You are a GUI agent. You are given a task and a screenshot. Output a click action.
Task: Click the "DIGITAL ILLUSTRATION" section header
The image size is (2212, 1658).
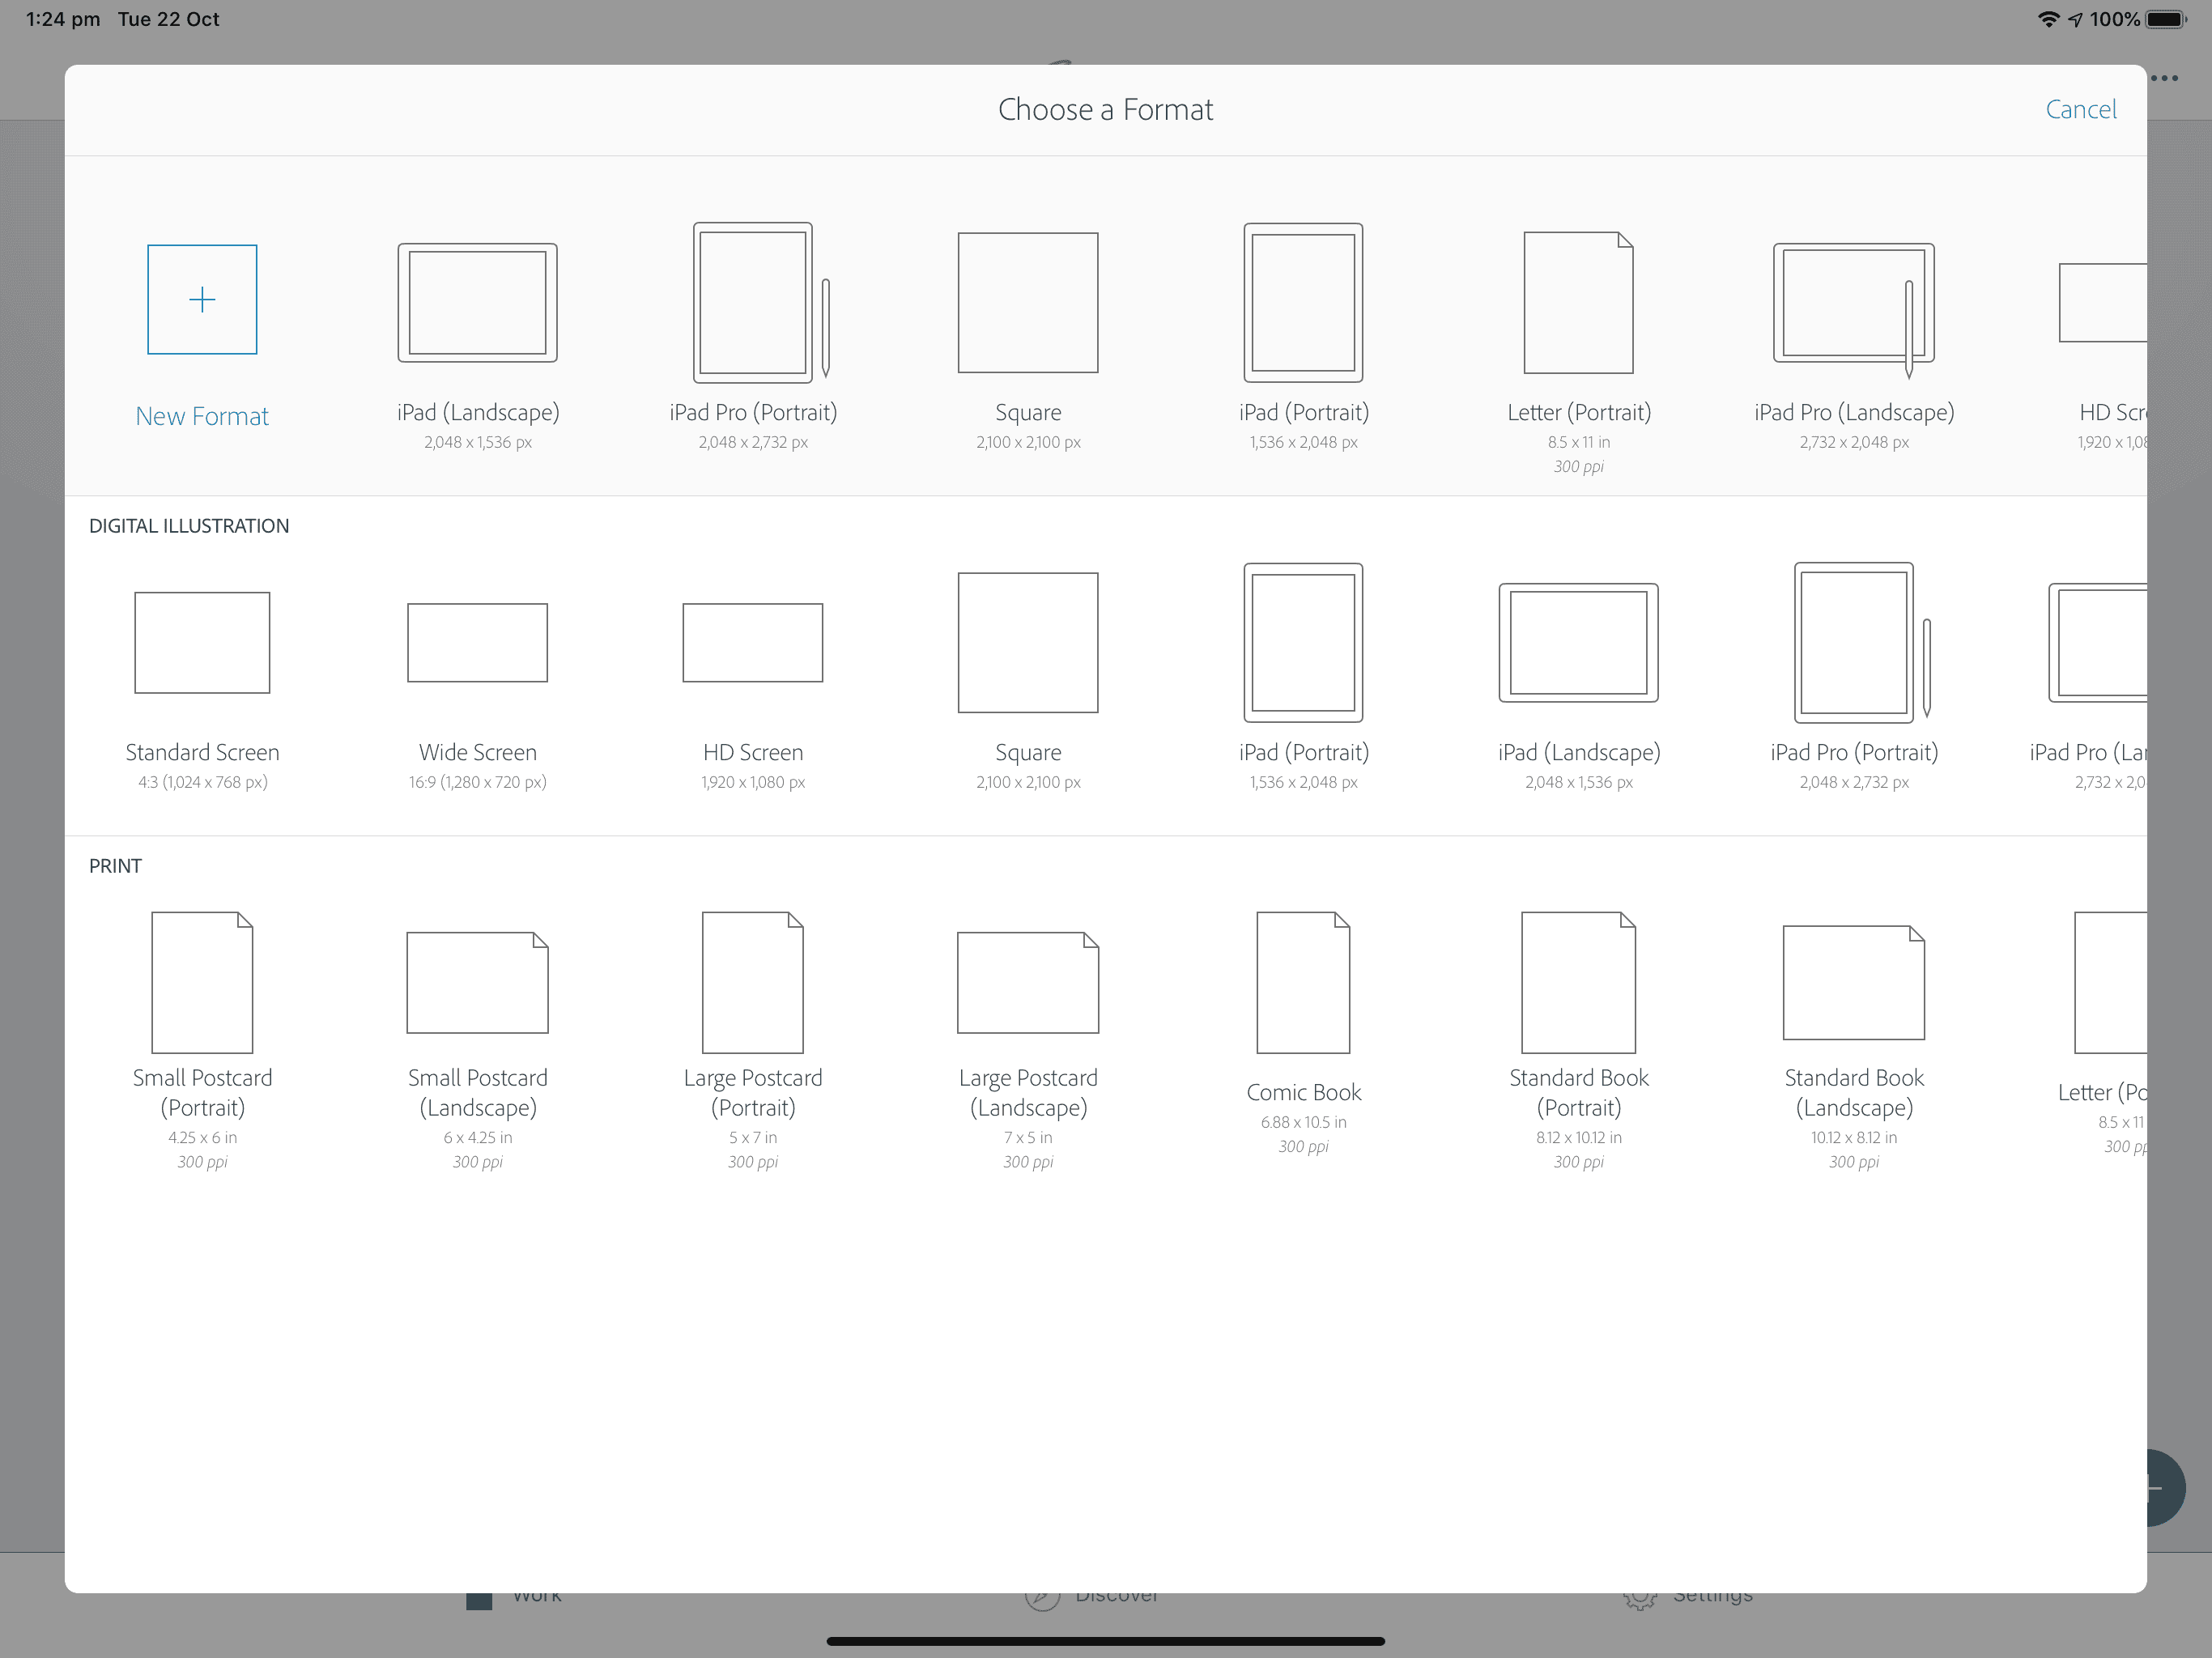click(189, 526)
